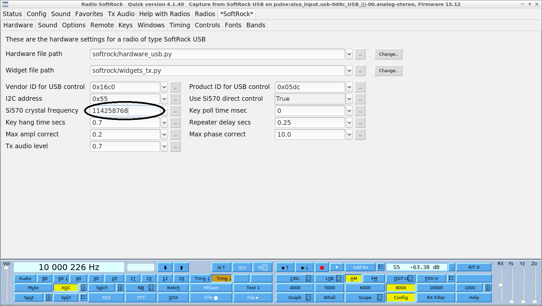Expand the Hardware file path dropdown
542x306 pixels.
[349, 54]
